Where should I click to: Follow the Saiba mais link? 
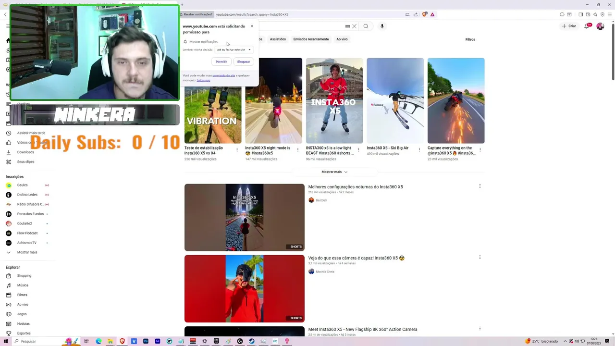tap(203, 80)
